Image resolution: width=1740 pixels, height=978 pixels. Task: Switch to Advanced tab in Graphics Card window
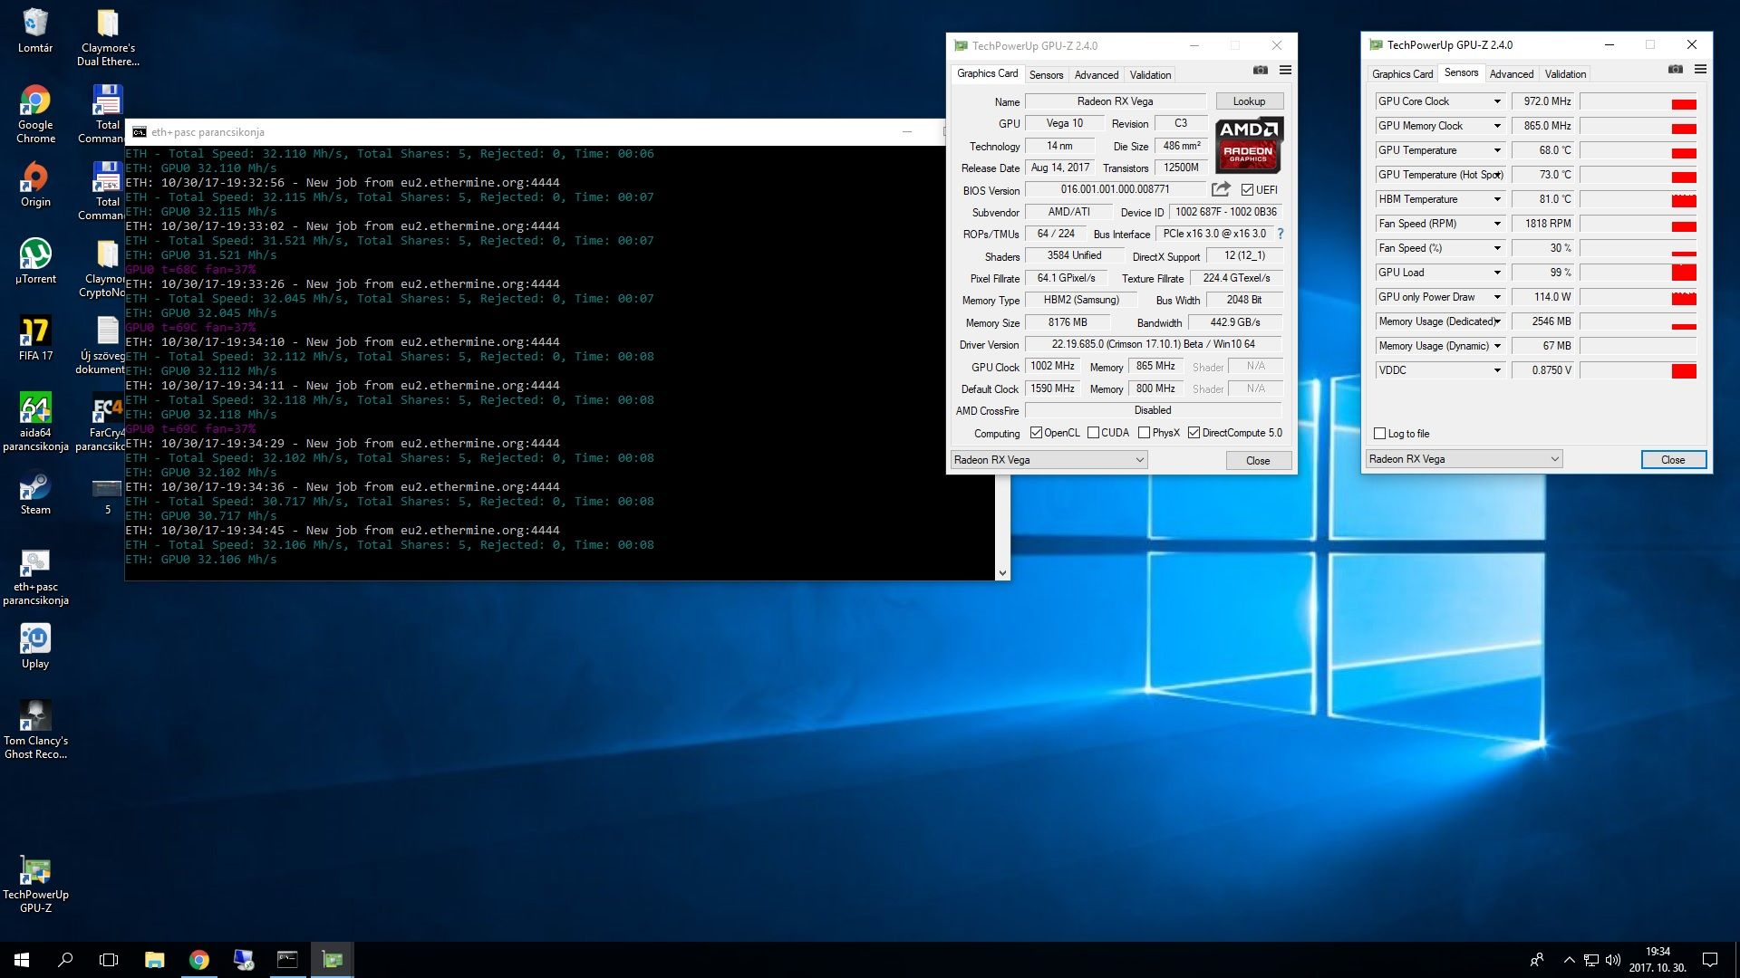coord(1096,75)
